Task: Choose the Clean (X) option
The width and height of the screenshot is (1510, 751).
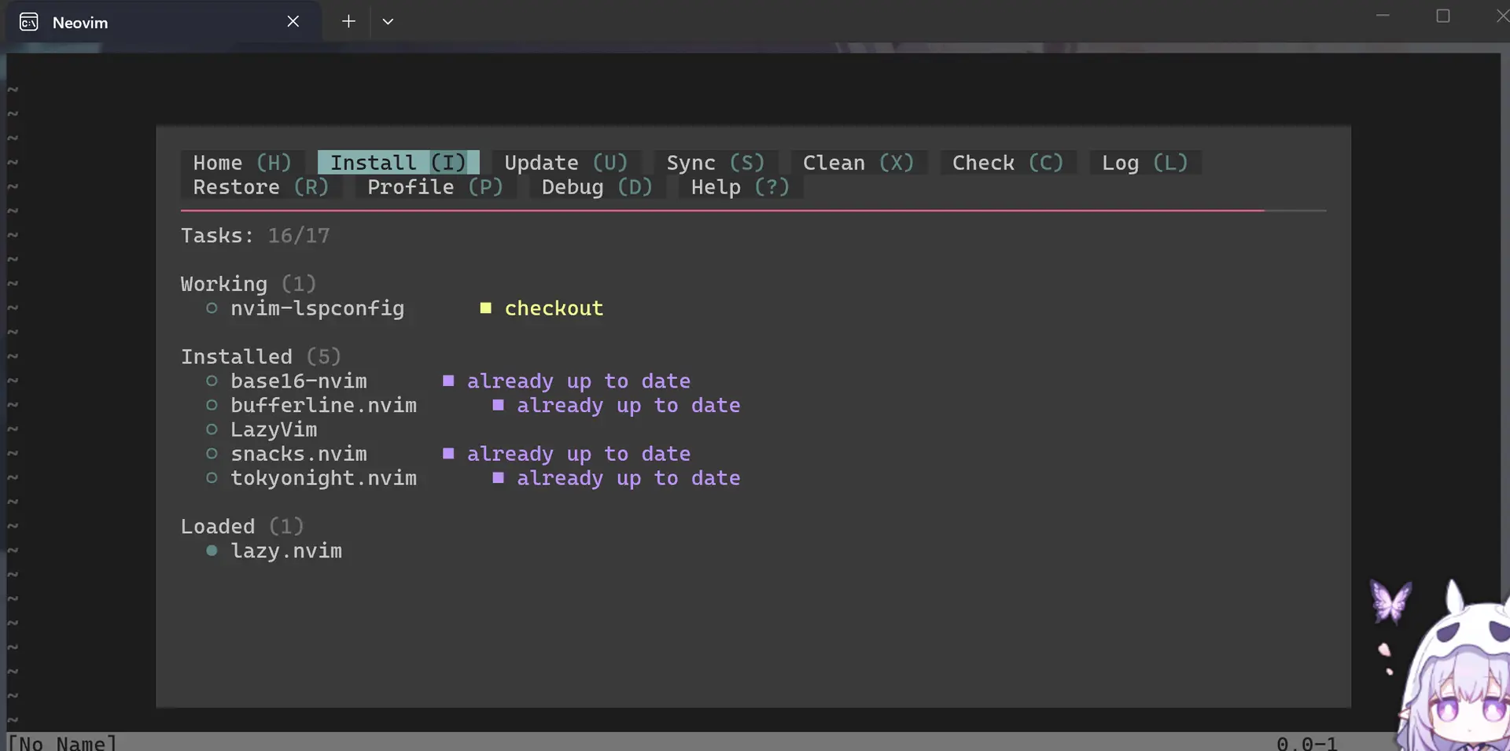Action: (859, 163)
